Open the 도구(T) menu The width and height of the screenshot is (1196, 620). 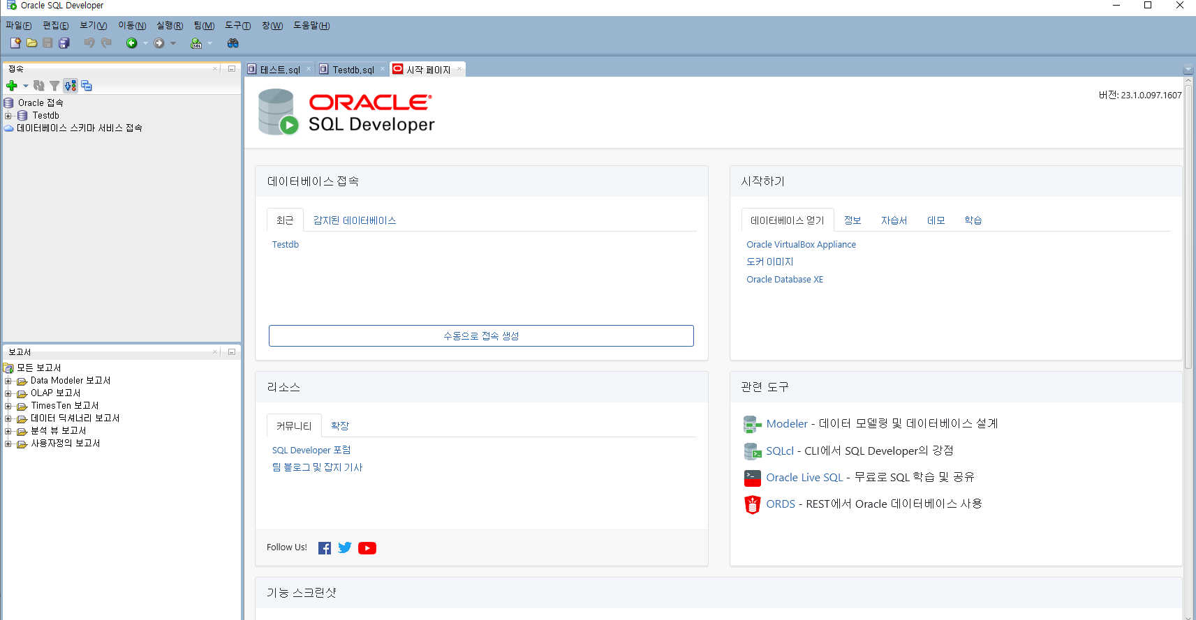(x=238, y=26)
